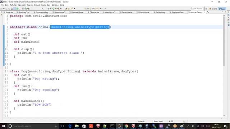This screenshot has height=129, width=230.
Task: Click the Open Perspective icon
Action: coord(206,9)
